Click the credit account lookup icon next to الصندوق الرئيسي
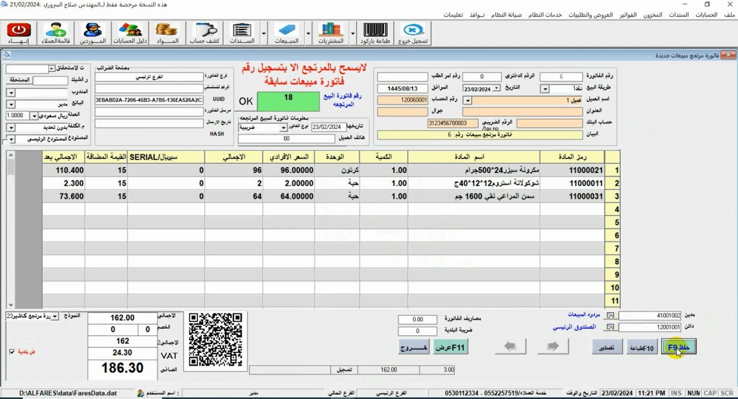The width and height of the screenshot is (738, 399). [610, 327]
